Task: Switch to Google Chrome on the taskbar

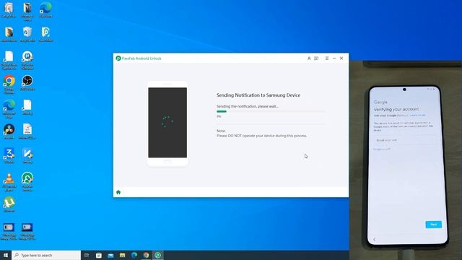Action: [x=146, y=255]
